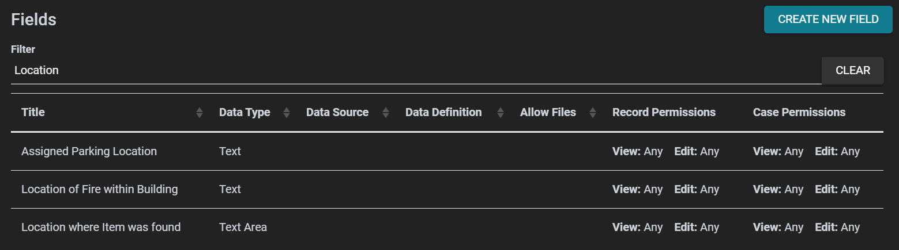
Task: Click the Allow Files header label
Action: 548,113
